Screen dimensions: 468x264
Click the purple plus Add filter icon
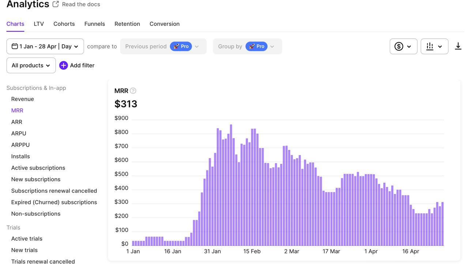(64, 65)
